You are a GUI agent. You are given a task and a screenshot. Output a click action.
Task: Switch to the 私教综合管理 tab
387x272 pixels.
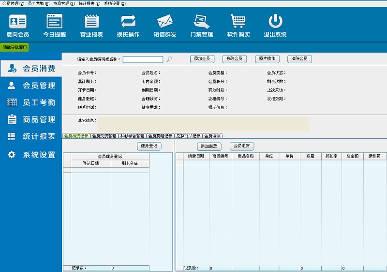click(132, 136)
